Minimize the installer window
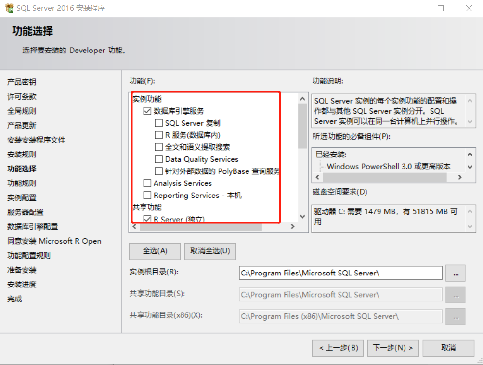Viewport: 483px width, 365px height. pos(413,8)
